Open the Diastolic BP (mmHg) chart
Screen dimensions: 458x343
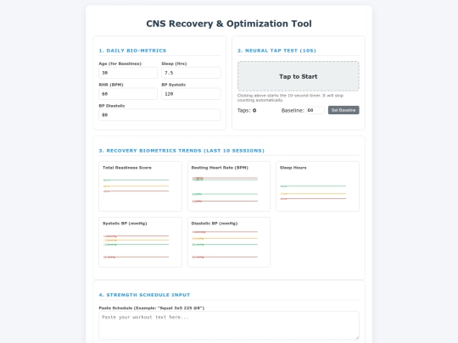(x=229, y=242)
